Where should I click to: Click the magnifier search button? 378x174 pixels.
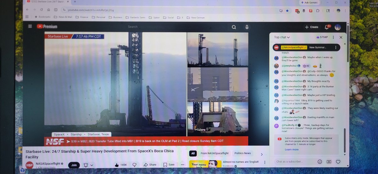[234, 27]
